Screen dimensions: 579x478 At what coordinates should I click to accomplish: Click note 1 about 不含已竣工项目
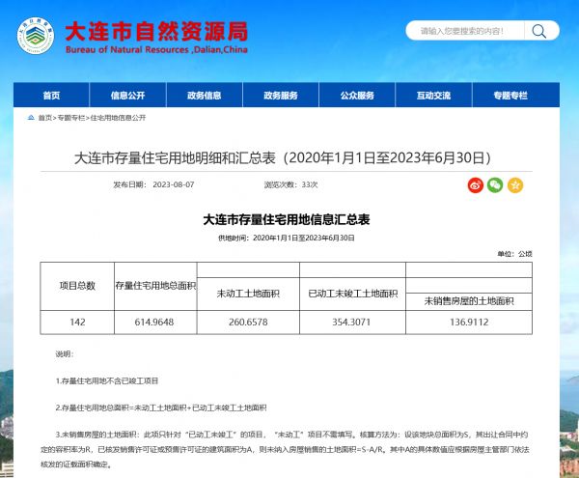pos(107,380)
